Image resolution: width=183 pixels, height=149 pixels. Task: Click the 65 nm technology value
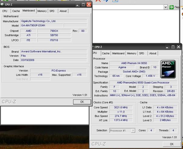(116, 76)
